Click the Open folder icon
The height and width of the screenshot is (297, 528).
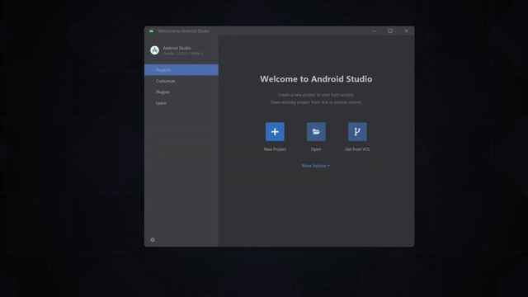(316, 132)
